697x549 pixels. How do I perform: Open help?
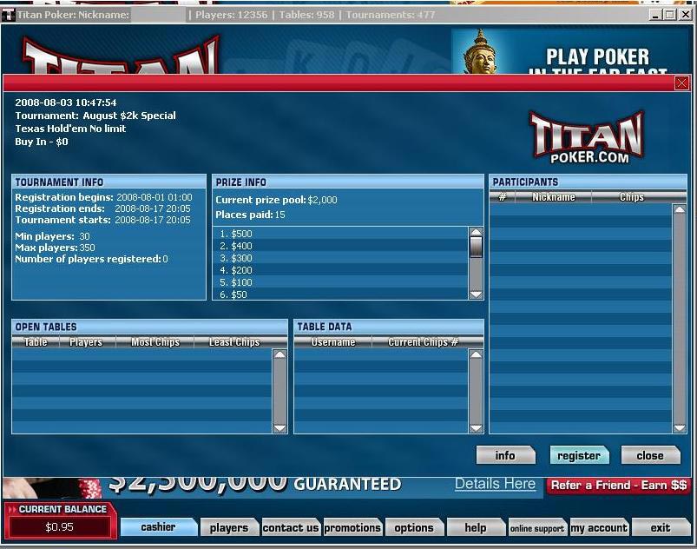[x=476, y=527]
